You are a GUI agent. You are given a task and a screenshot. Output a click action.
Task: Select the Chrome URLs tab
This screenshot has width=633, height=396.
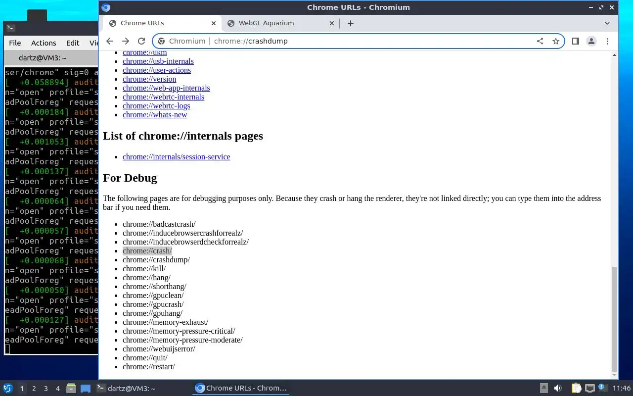click(162, 23)
